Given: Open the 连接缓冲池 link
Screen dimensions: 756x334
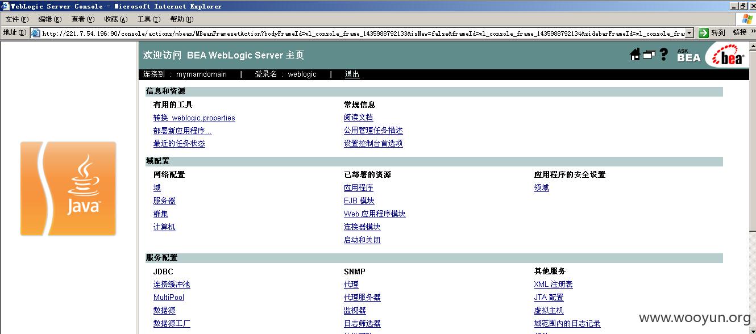Looking at the screenshot, I should coord(172,285).
